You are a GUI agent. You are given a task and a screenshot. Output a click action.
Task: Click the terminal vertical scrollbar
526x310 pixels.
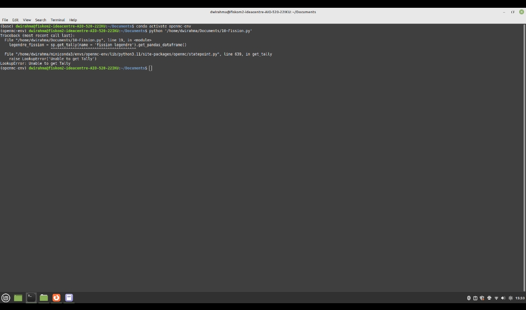(525, 158)
